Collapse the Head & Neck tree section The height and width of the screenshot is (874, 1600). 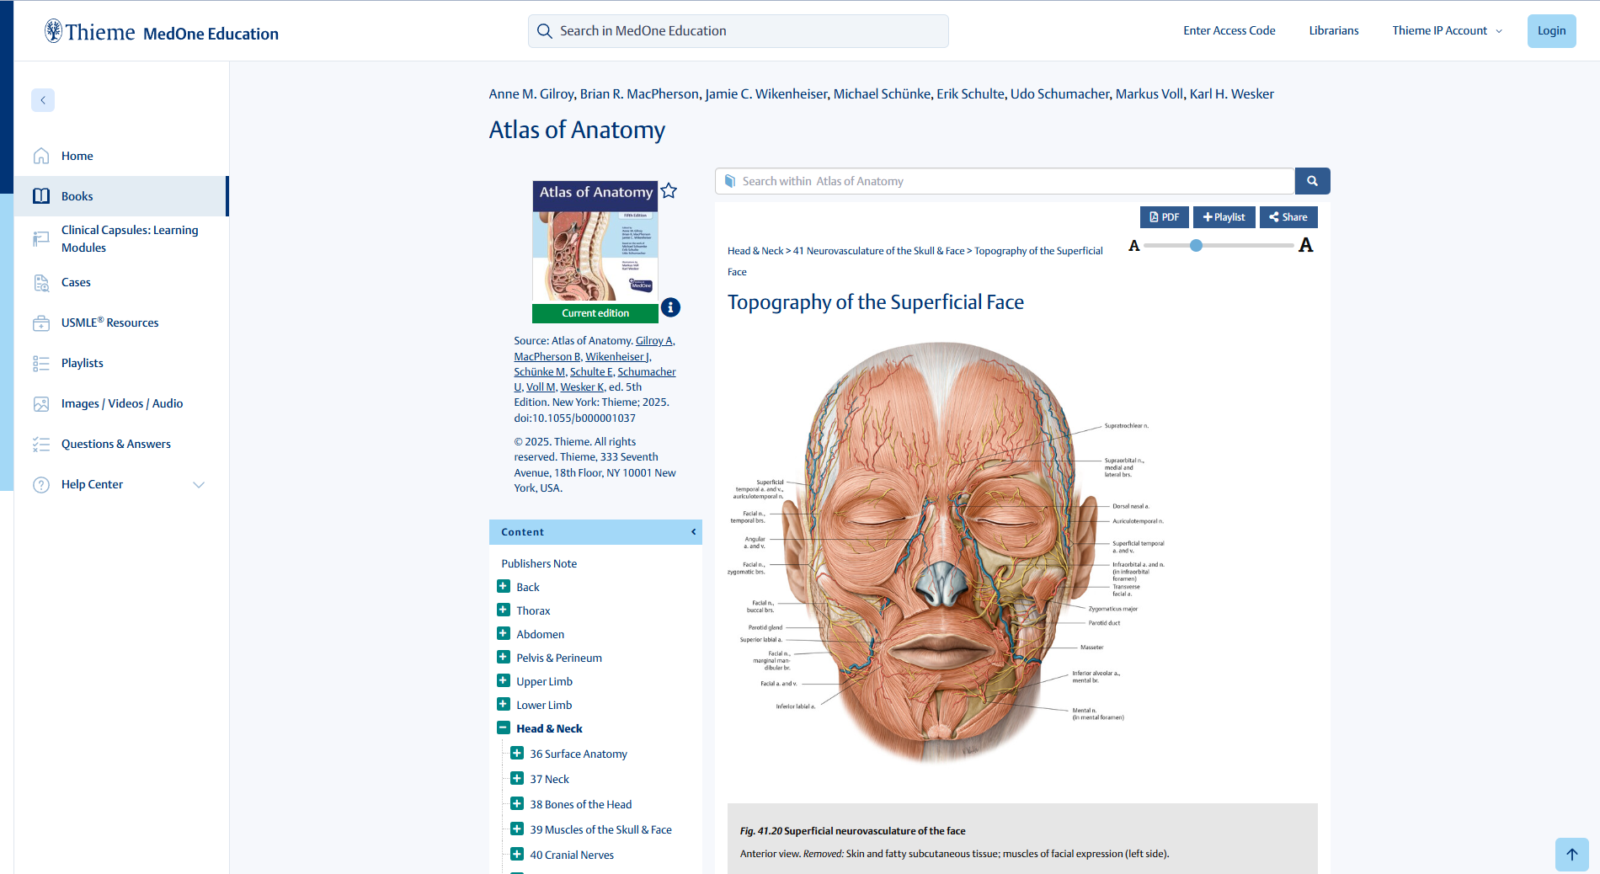pos(504,728)
